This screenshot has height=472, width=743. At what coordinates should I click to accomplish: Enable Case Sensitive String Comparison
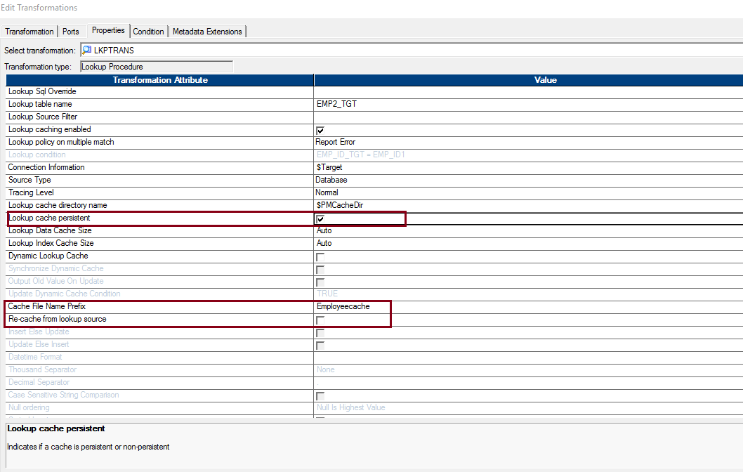(x=320, y=395)
